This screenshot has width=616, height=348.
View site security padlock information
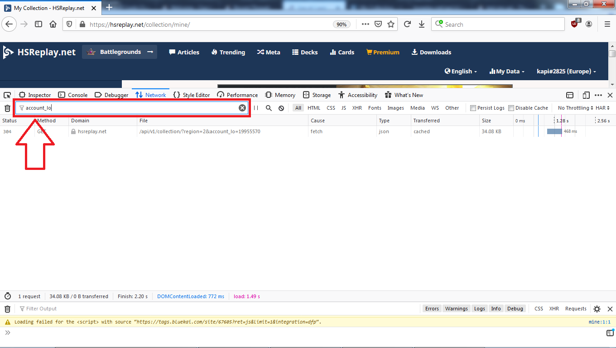(x=82, y=24)
